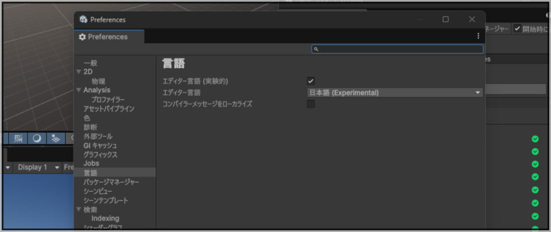Image resolution: width=551 pixels, height=232 pixels.
Task: Toggle the 開始時に checkbox at top right
Action: click(517, 29)
